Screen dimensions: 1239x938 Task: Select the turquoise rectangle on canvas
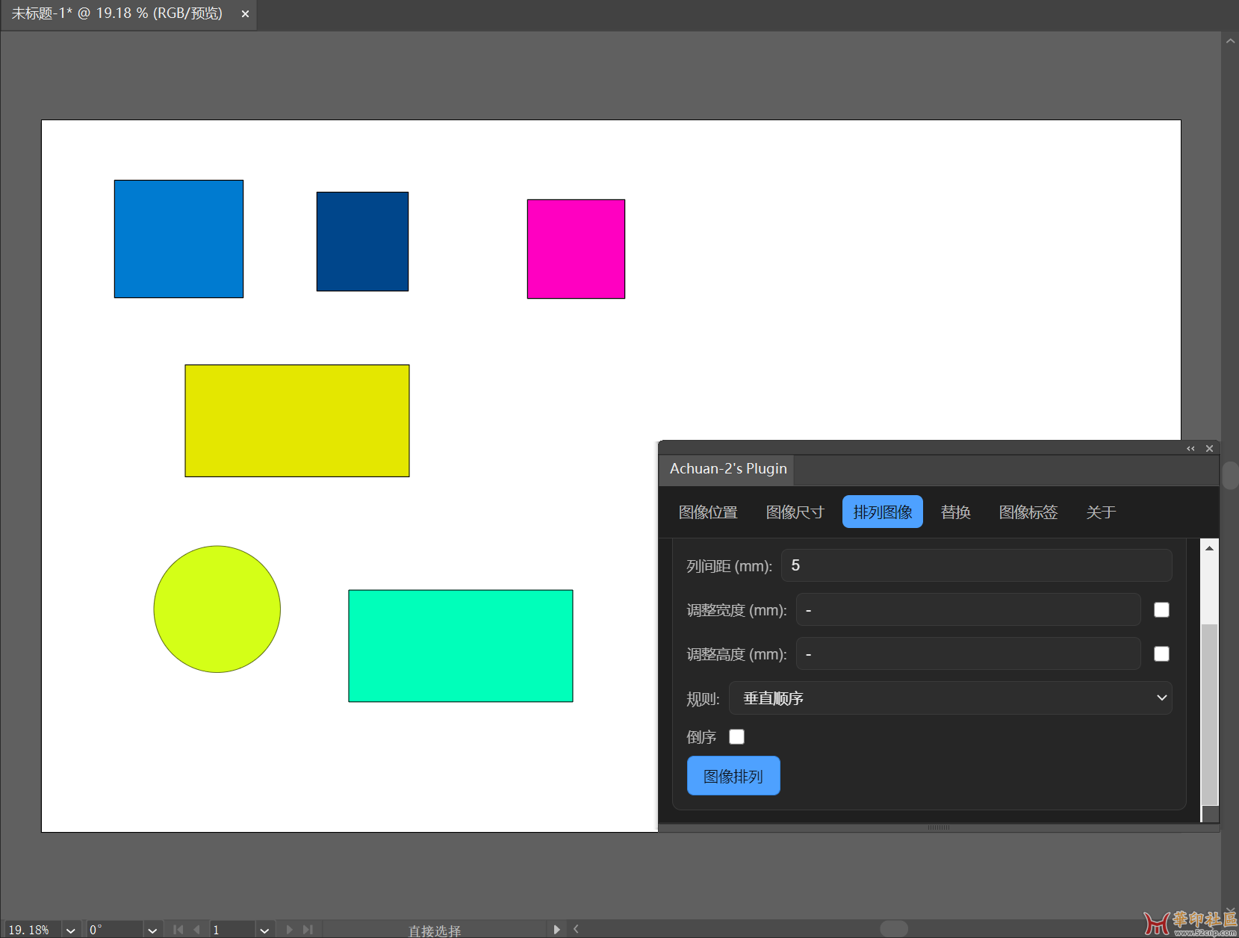click(x=461, y=646)
